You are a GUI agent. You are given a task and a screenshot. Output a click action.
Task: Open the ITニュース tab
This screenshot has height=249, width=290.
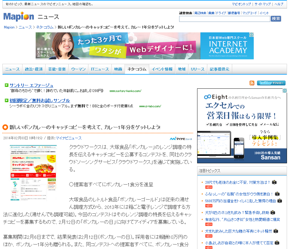[100, 69]
